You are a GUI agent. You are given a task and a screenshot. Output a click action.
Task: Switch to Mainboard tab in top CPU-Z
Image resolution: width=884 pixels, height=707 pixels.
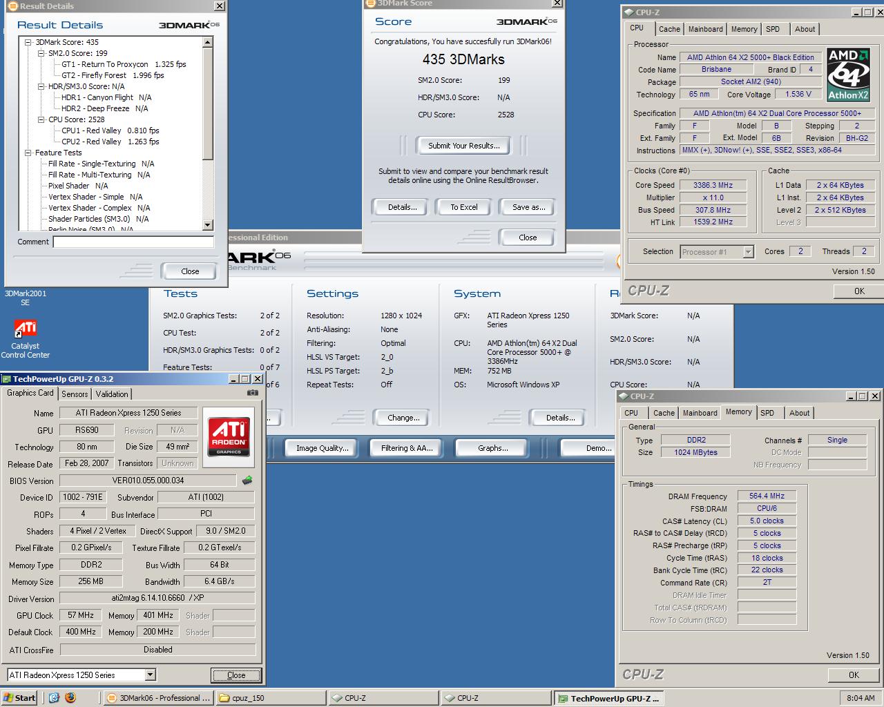[x=705, y=29]
